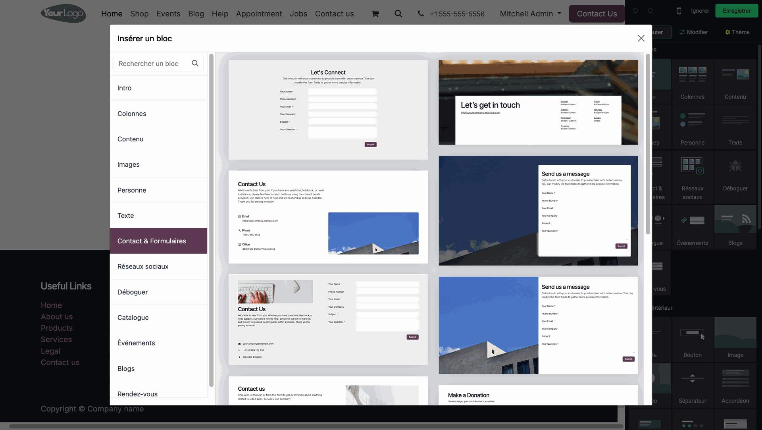Click the shopping cart icon
Screen dimensions: 762x430
[x=375, y=14]
